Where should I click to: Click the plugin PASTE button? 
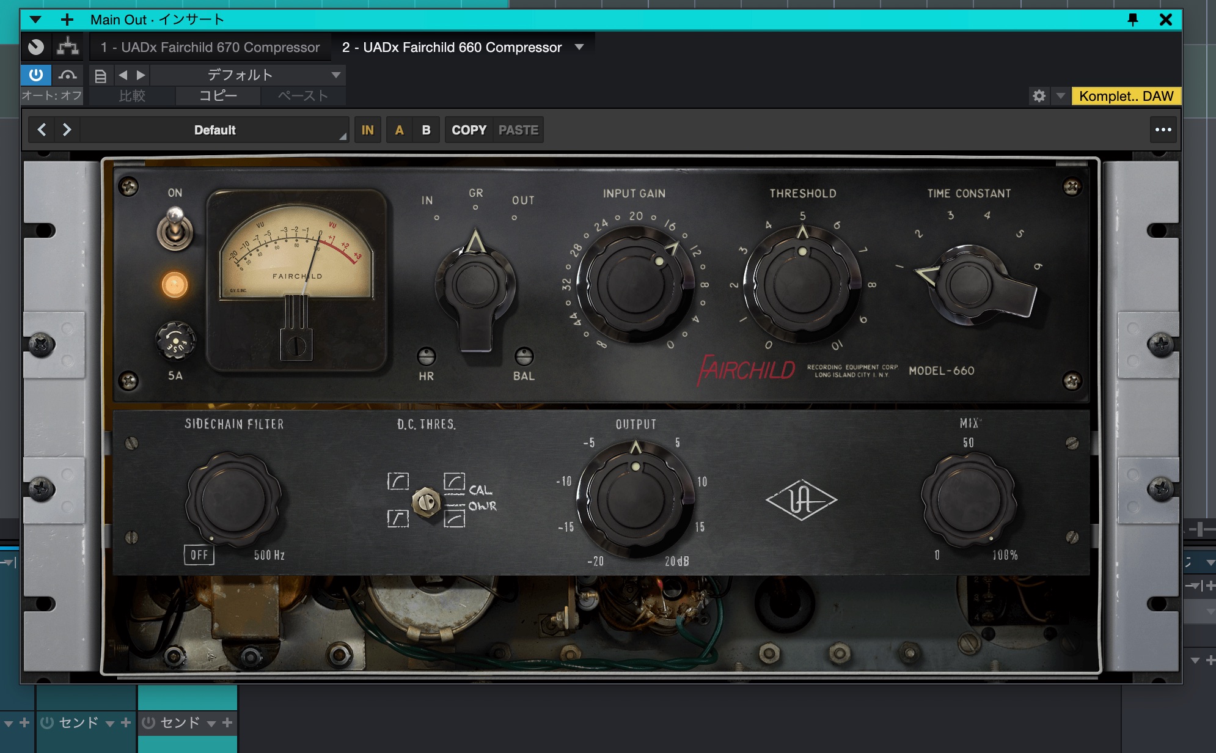518,130
